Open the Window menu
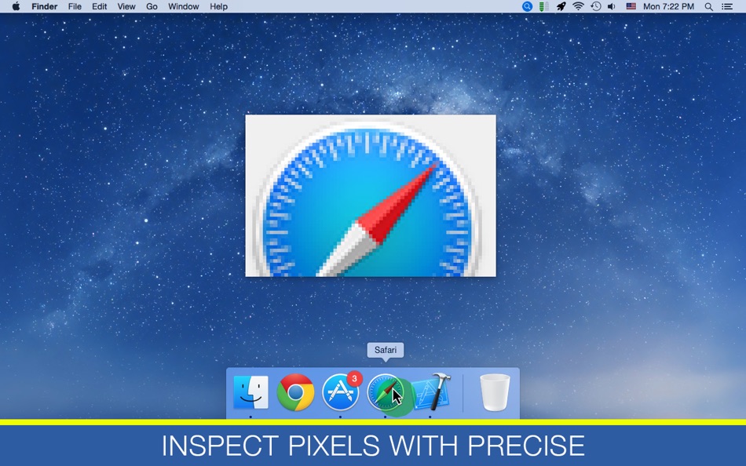The width and height of the screenshot is (746, 466). 183,6
